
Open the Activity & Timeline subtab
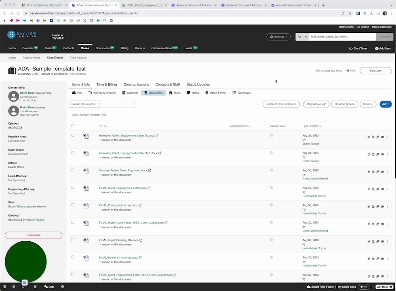[x=102, y=93]
